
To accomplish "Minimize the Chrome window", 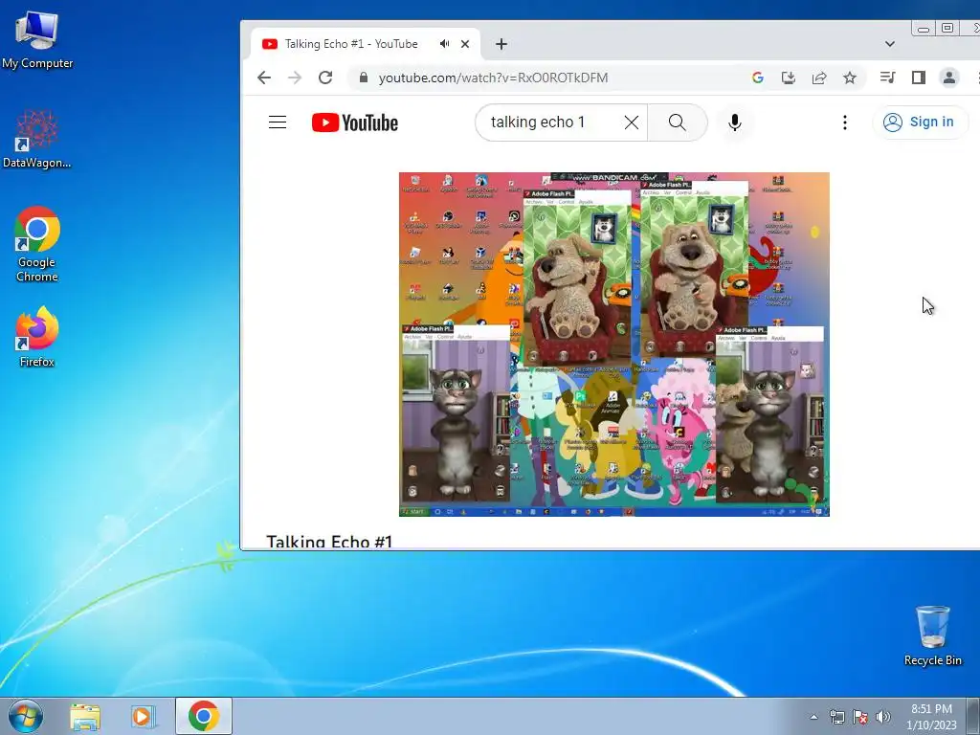I will [924, 28].
